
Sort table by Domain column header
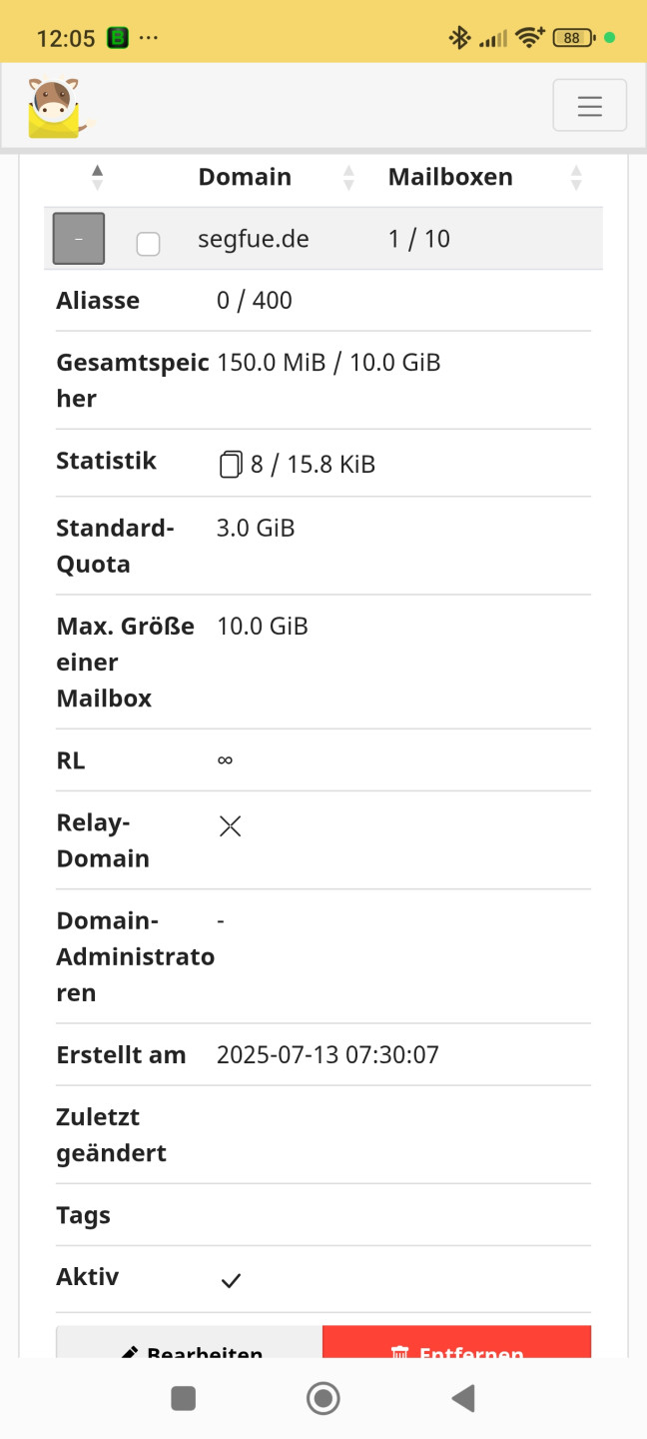[x=245, y=177]
